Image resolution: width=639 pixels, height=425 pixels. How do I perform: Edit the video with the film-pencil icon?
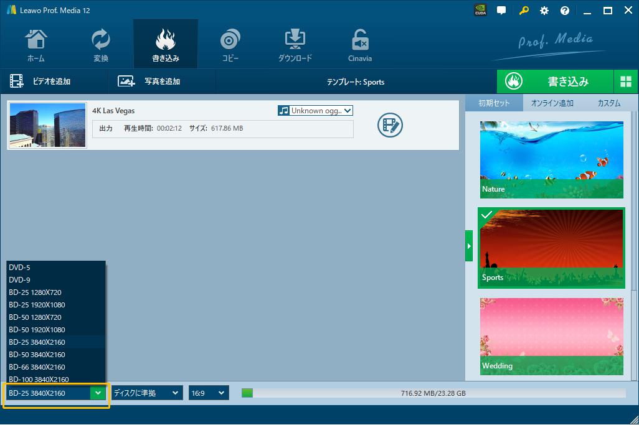[x=390, y=125]
